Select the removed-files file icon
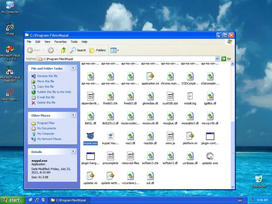Viewport: 272px width, 204px height. tap(130, 156)
